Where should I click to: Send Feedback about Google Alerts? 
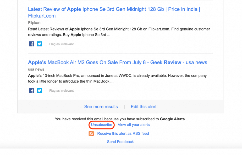pyautogui.click(x=120, y=142)
